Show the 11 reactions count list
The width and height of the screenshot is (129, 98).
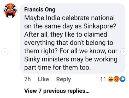point(103,79)
